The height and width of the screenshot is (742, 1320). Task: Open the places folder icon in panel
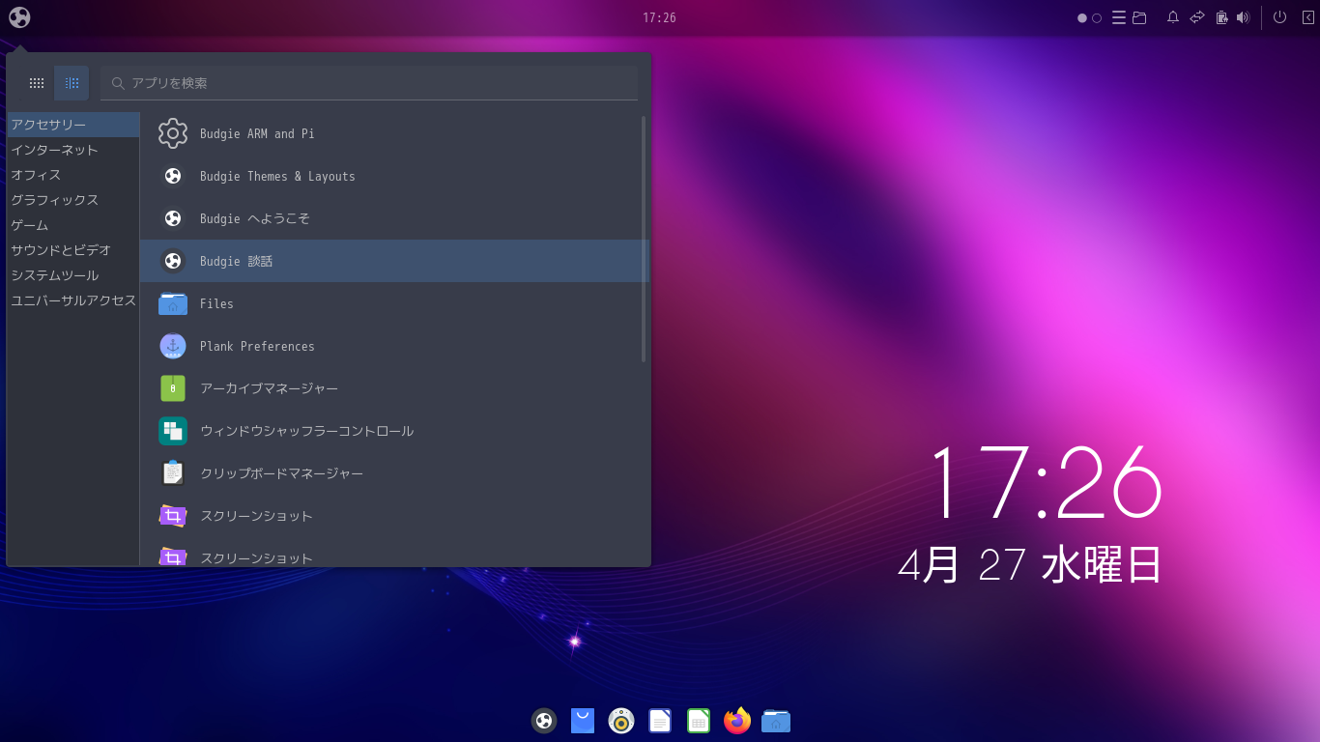coord(1139,17)
